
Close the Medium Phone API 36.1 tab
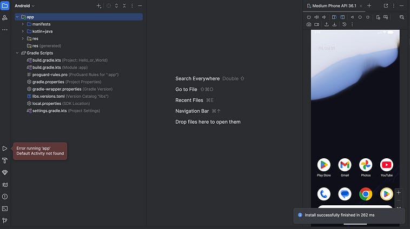pos(361,6)
